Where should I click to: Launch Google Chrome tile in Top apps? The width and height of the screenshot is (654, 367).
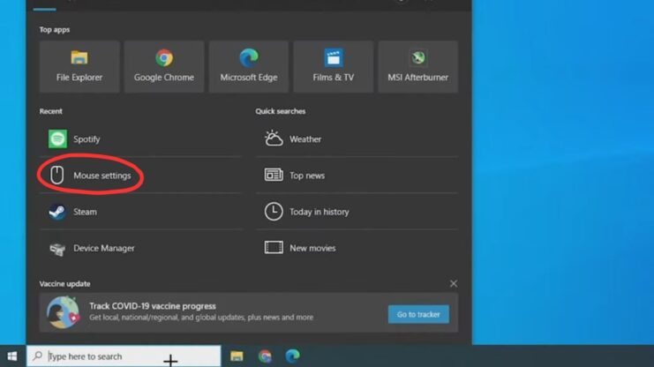point(164,67)
